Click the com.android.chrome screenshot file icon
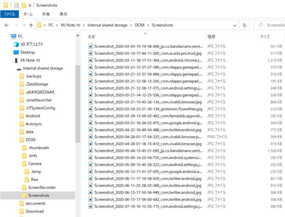The image size is (285, 217). [x=91, y=60]
